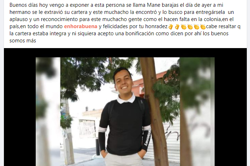250x166 pixels.
Task: Click the first clapping hands emoji
Action: [x=184, y=27]
